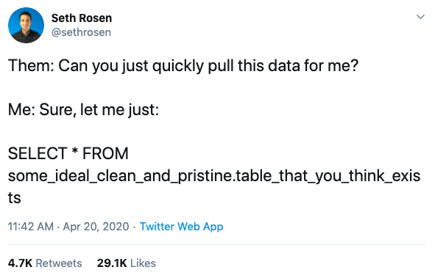Screen dimensions: 435x278
Task: View the 29.1K Likes count
Action: tap(126, 263)
